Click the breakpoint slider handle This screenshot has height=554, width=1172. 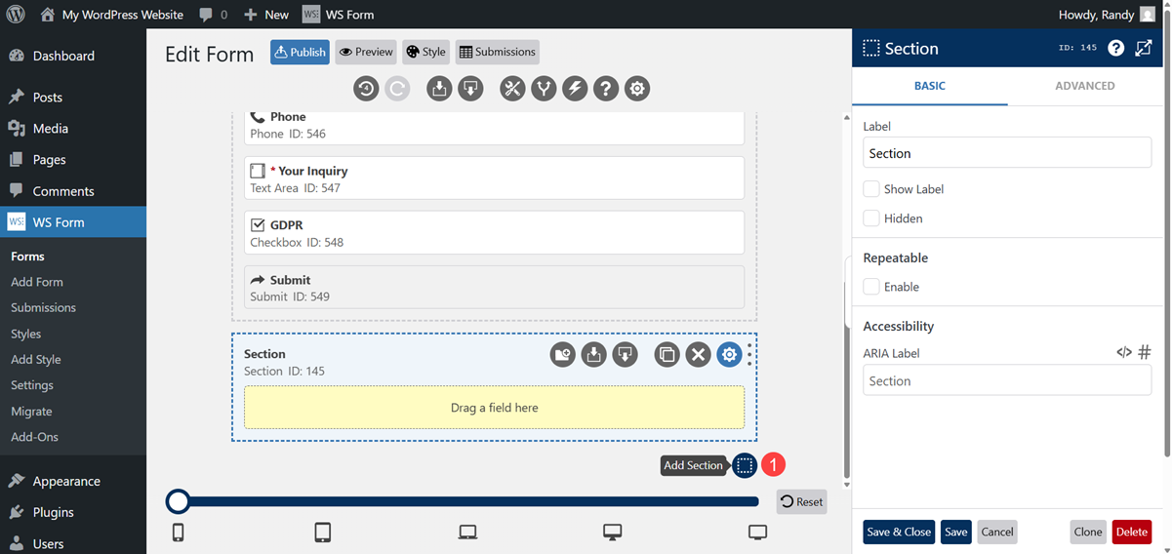point(178,501)
